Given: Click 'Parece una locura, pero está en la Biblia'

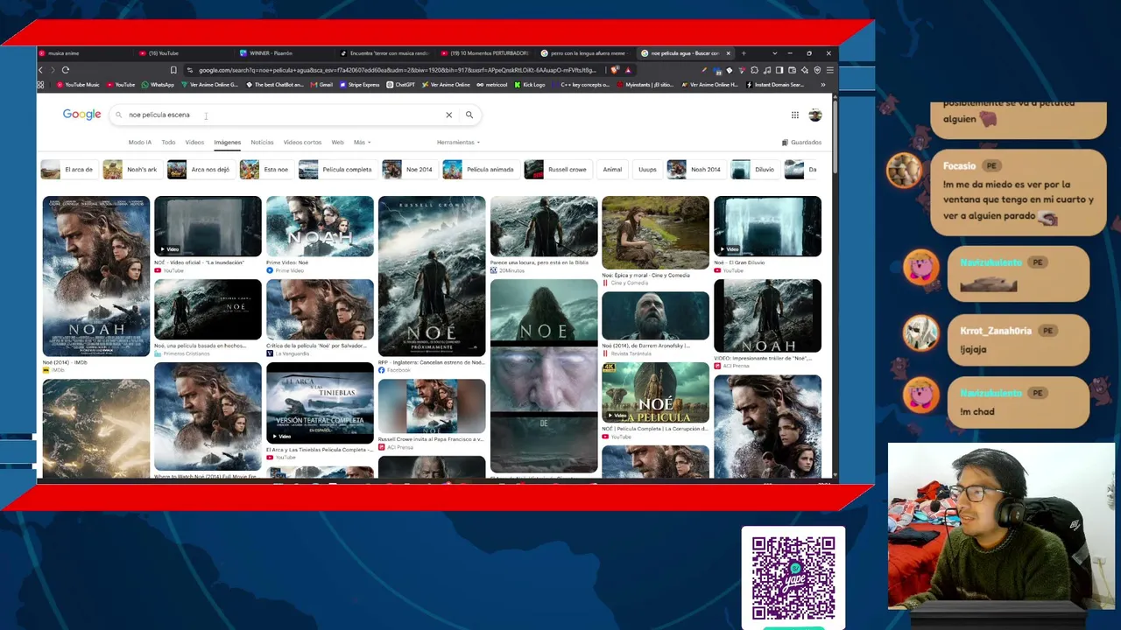Looking at the screenshot, I should coord(539,262).
